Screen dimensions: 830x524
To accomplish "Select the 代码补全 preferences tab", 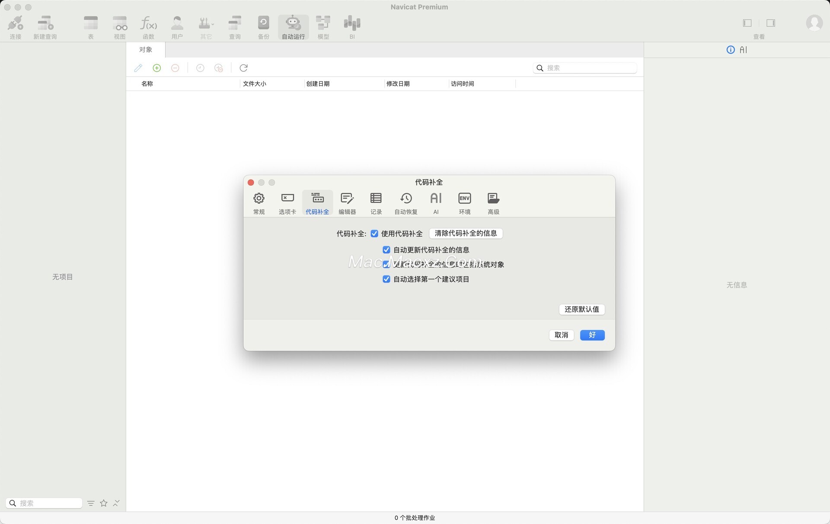I will [x=317, y=203].
